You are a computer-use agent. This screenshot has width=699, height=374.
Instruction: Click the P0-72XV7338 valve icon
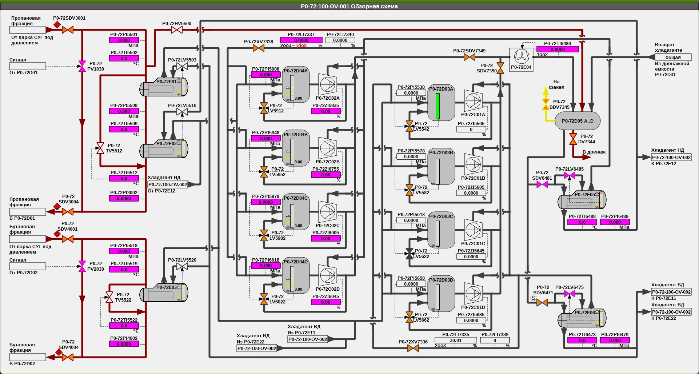(x=259, y=48)
